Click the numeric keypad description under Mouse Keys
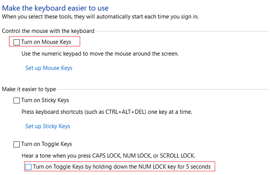Viewport: 270px width, 175px height. coord(100,54)
